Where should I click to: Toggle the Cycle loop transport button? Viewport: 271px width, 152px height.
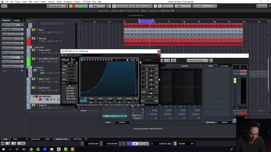[x=130, y=144]
